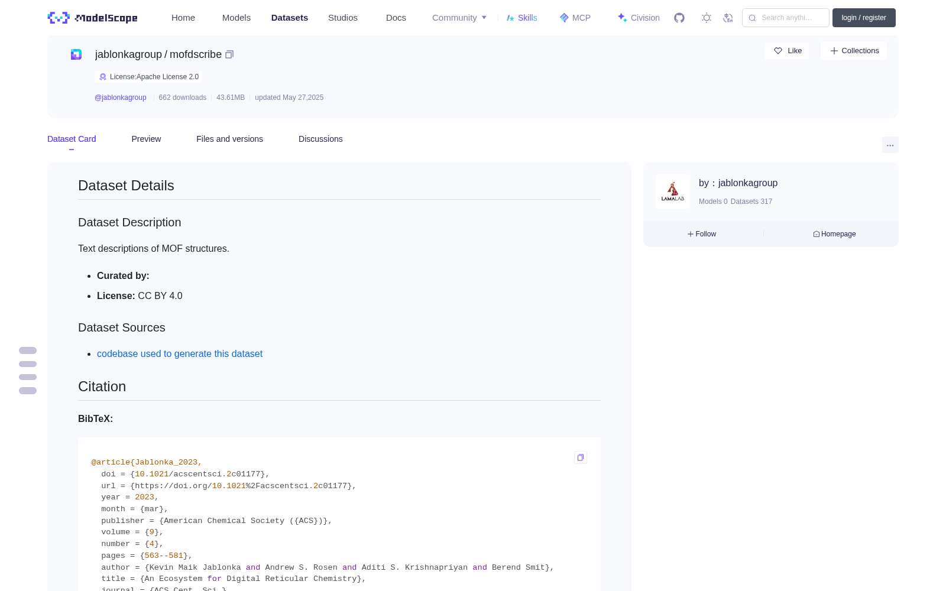This screenshot has height=591, width=946.
Task: Click the 'Models 0' count
Action: point(713,202)
